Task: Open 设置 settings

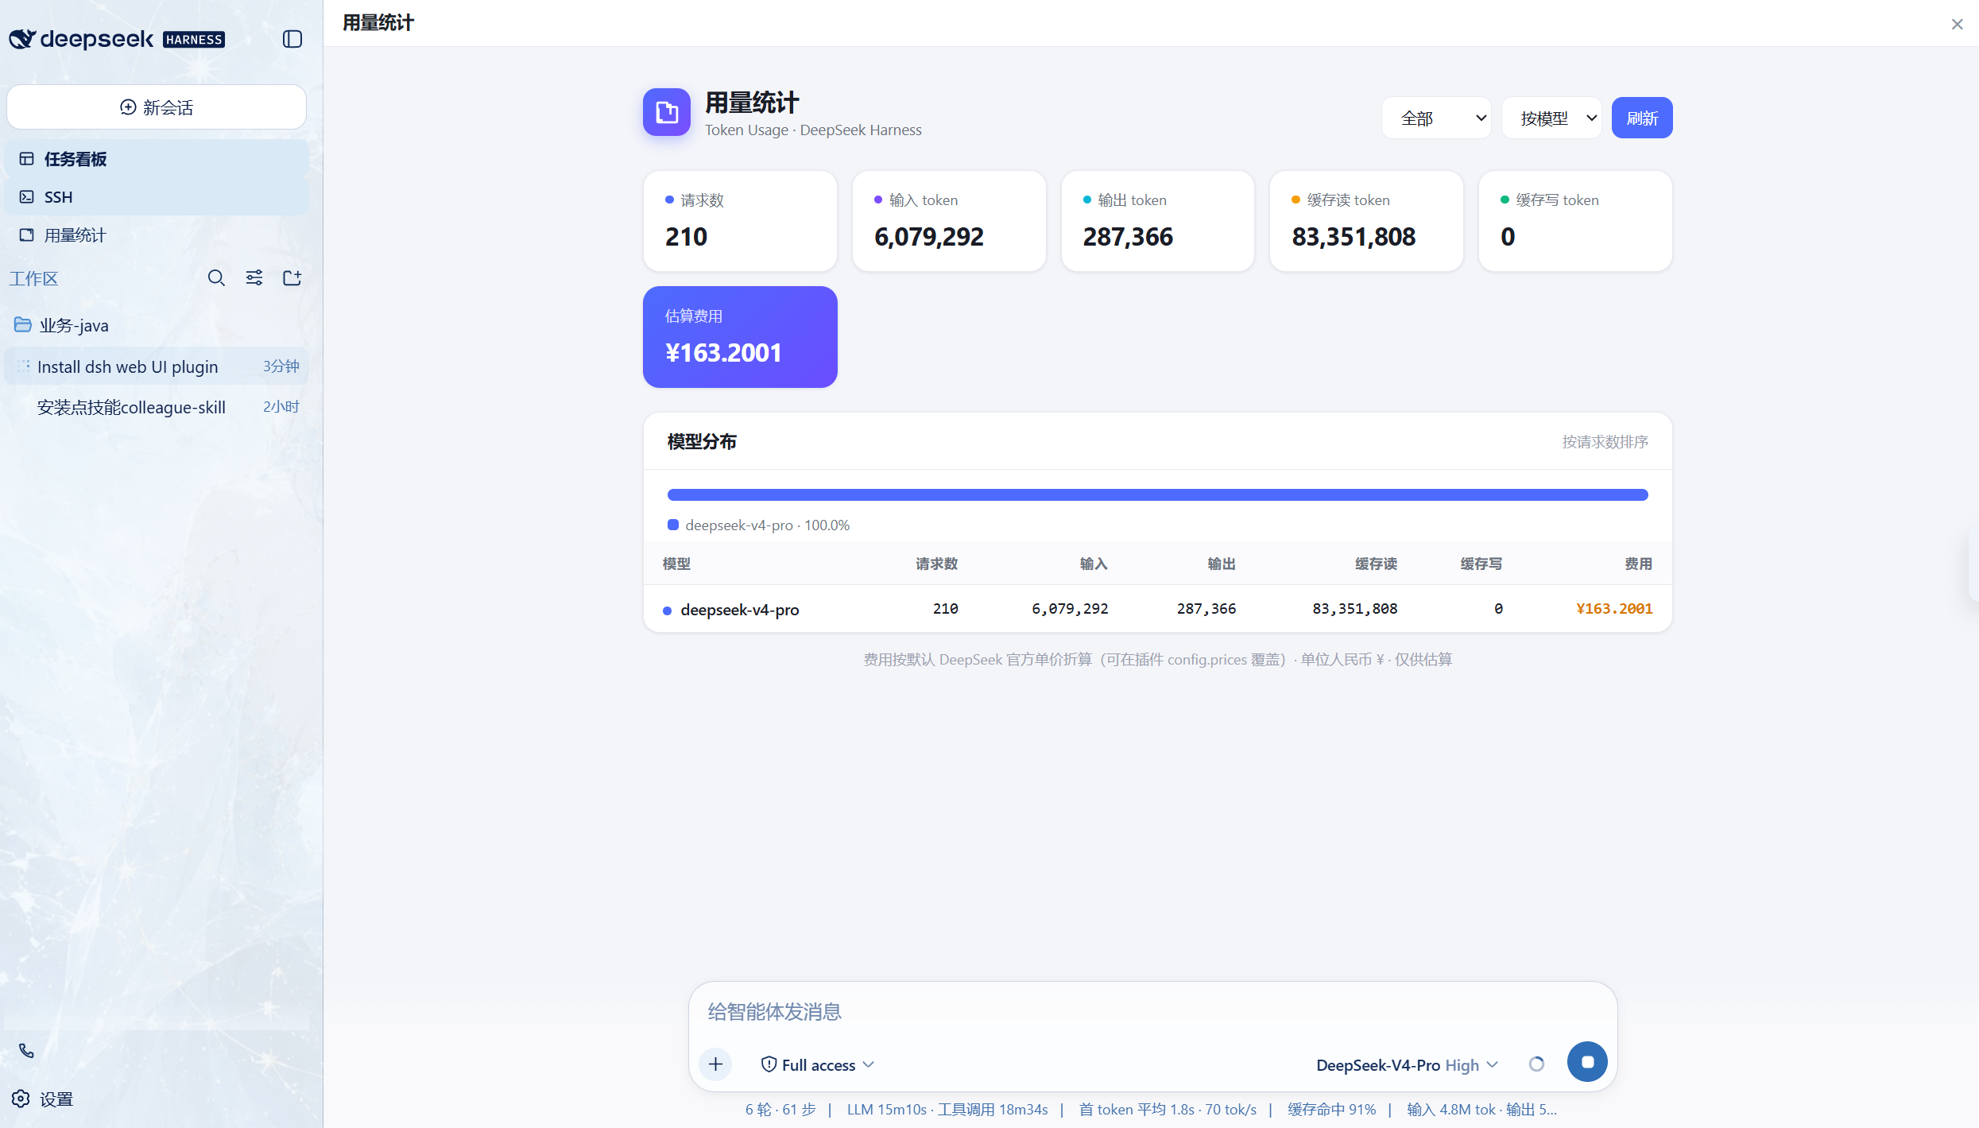Action: tap(44, 1099)
